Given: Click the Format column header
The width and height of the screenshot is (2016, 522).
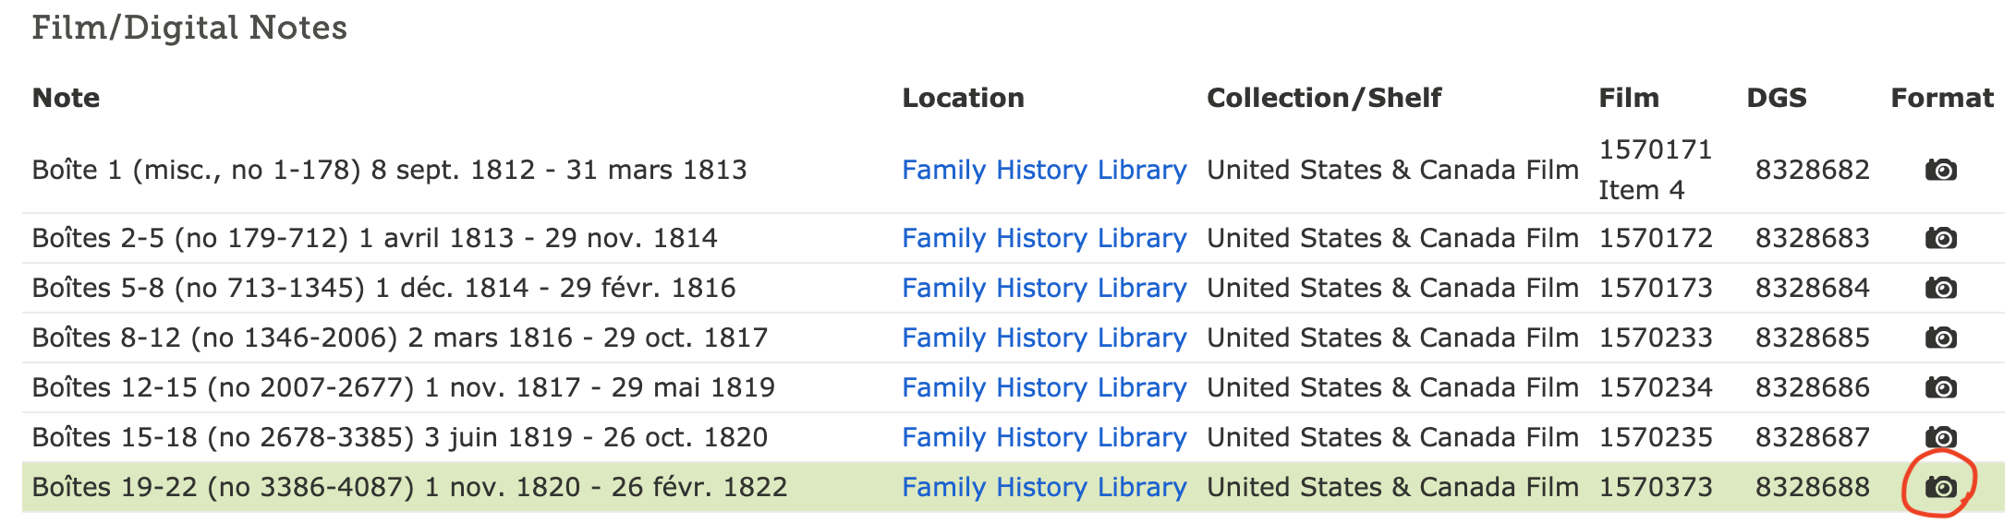Looking at the screenshot, I should pyautogui.click(x=1942, y=99).
